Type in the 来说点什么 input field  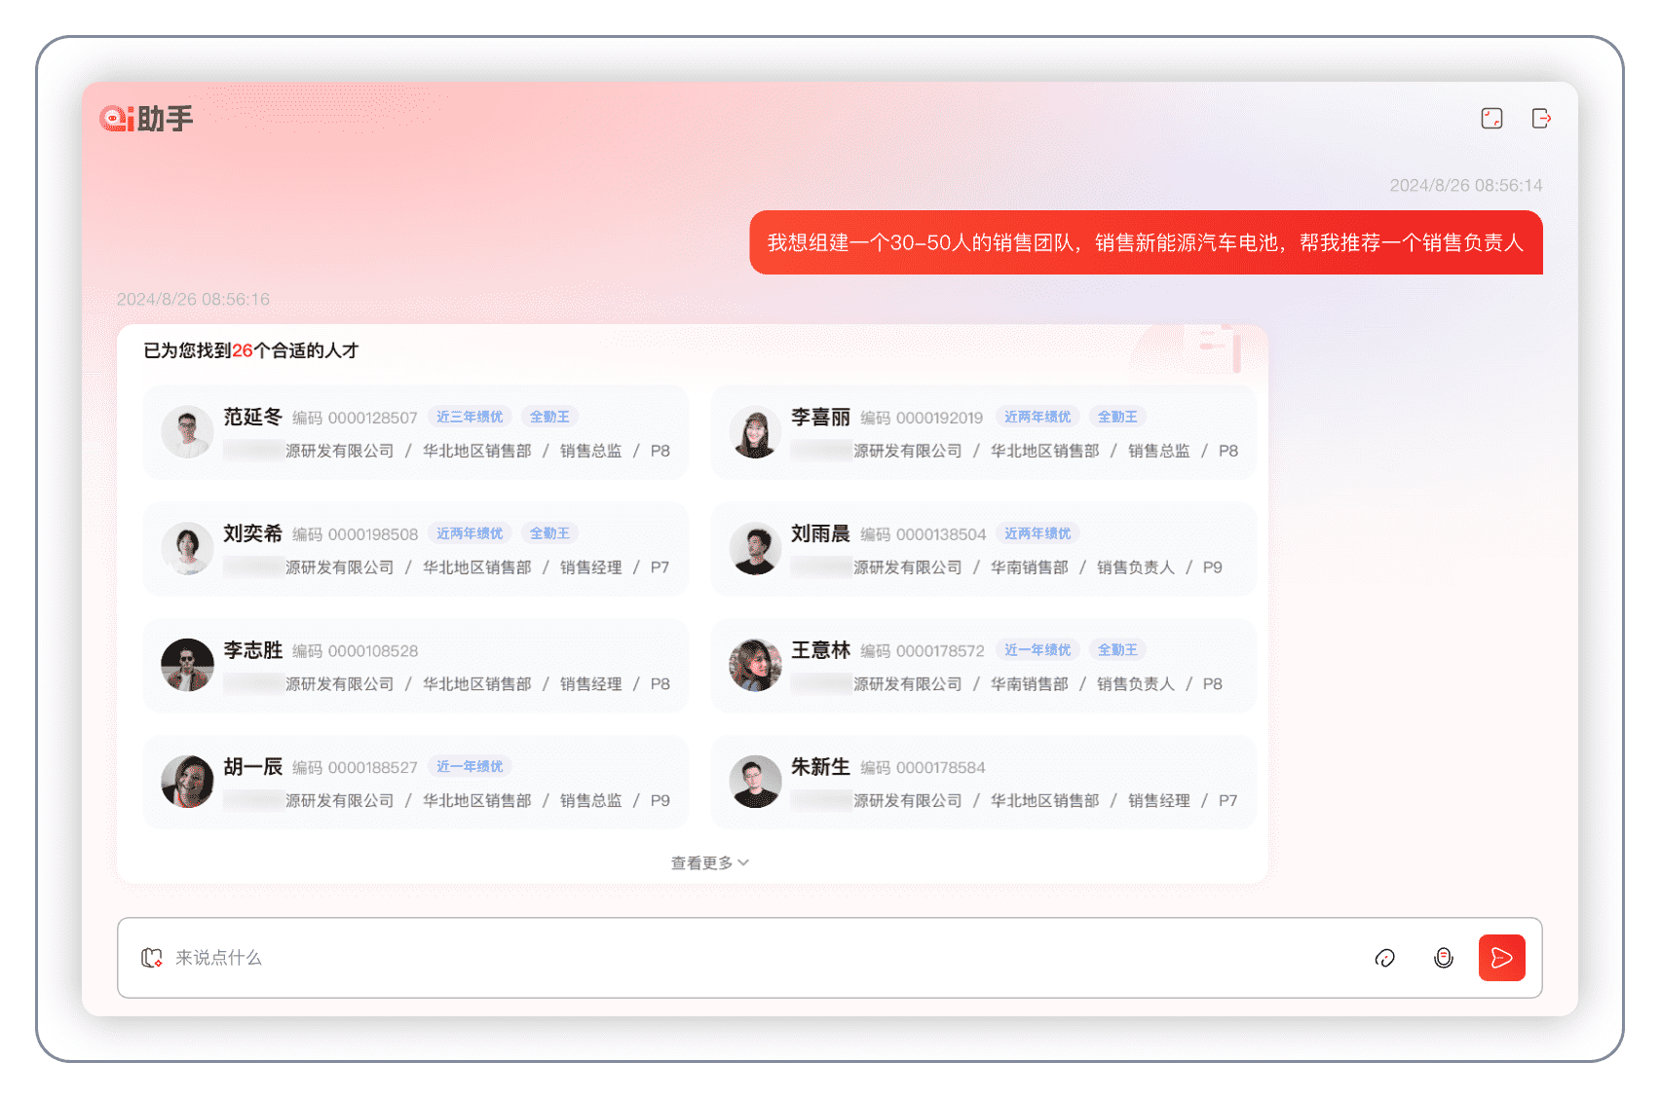[760, 958]
